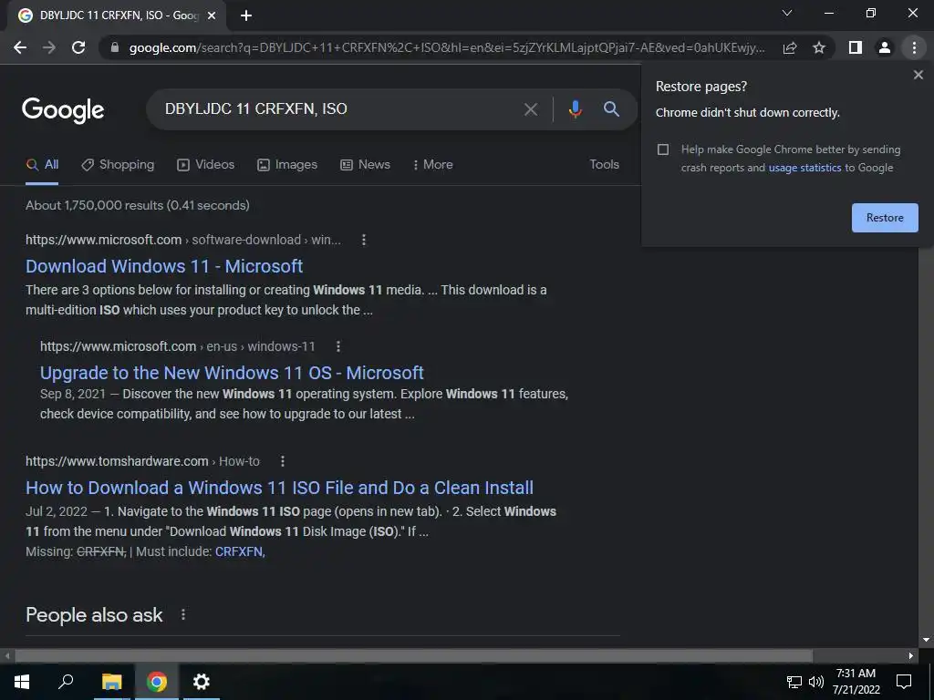Switch to the Images tab
Viewport: 934px width, 700px height.
(x=287, y=165)
